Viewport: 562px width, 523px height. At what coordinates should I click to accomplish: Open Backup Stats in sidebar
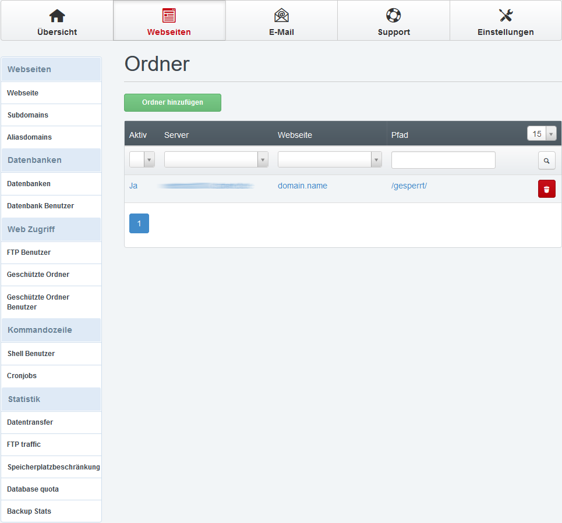coord(29,511)
